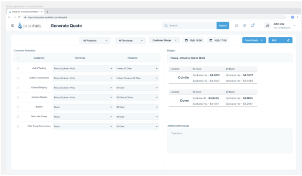Open the All Terminals dropdown
This screenshot has height=176, width=302.
click(130, 40)
